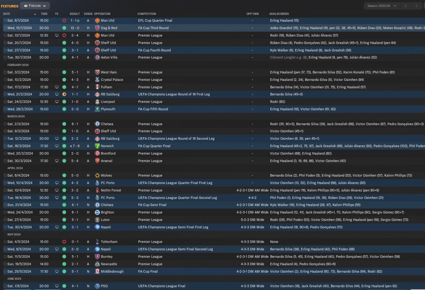The image size is (425, 290).
Task: Click the Norwich club badge
Action: (x=97, y=146)
